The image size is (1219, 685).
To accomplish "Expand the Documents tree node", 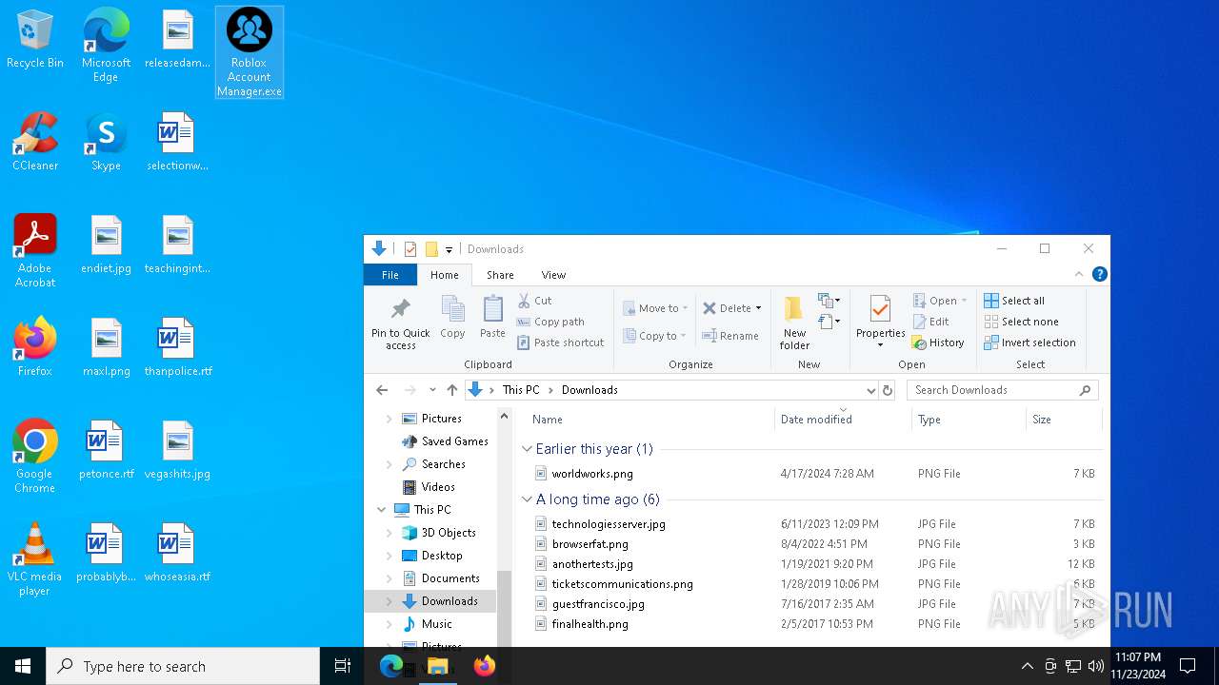I will tap(390, 578).
